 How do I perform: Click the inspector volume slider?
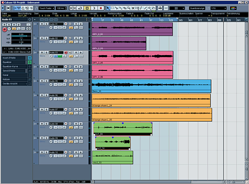(x=21, y=35)
